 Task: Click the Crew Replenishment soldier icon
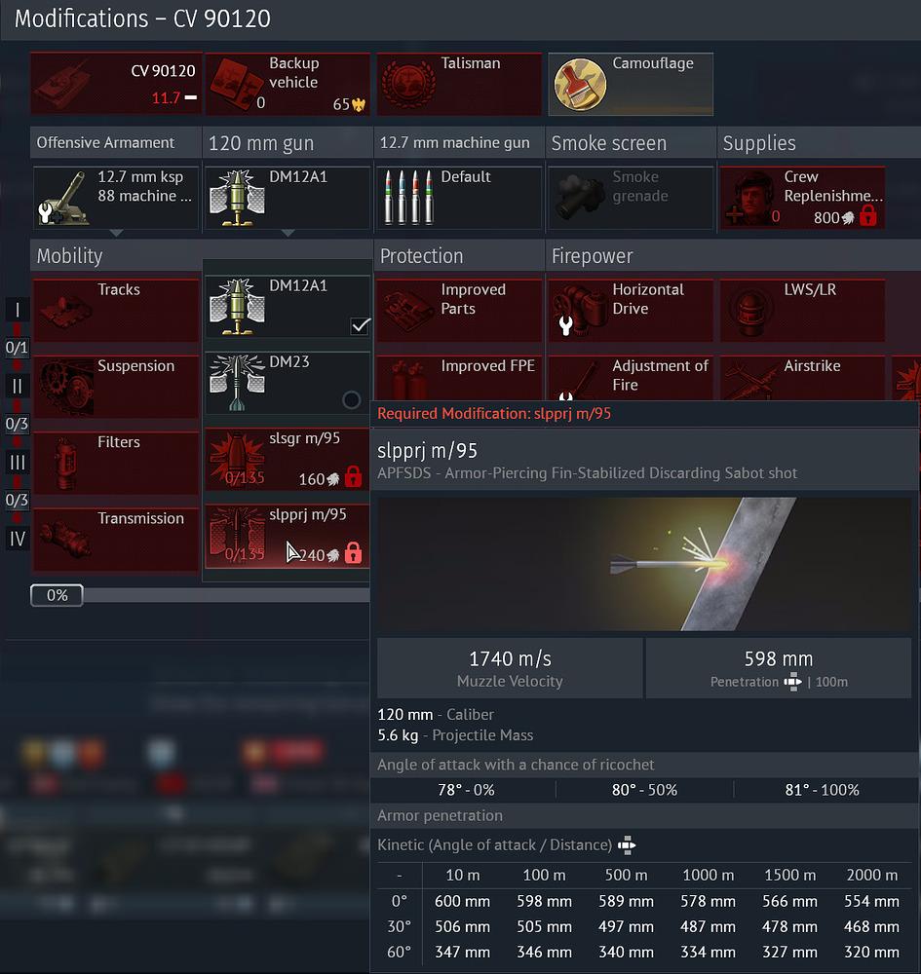pyautogui.click(x=750, y=198)
